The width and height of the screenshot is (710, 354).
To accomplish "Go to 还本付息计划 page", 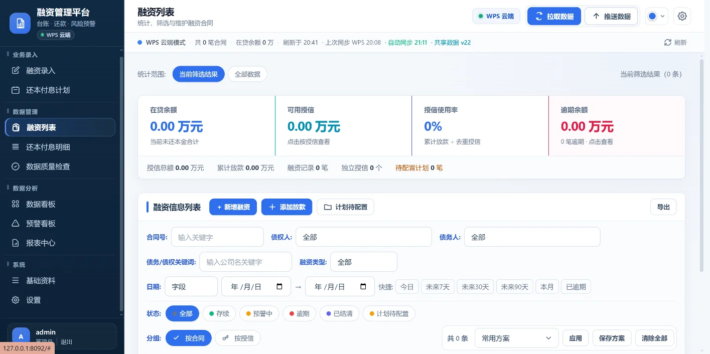I will (60, 90).
